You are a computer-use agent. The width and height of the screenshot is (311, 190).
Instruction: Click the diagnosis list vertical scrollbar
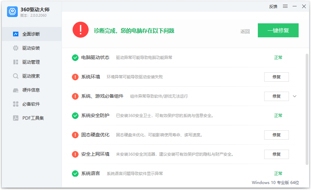pyautogui.click(x=307, y=109)
